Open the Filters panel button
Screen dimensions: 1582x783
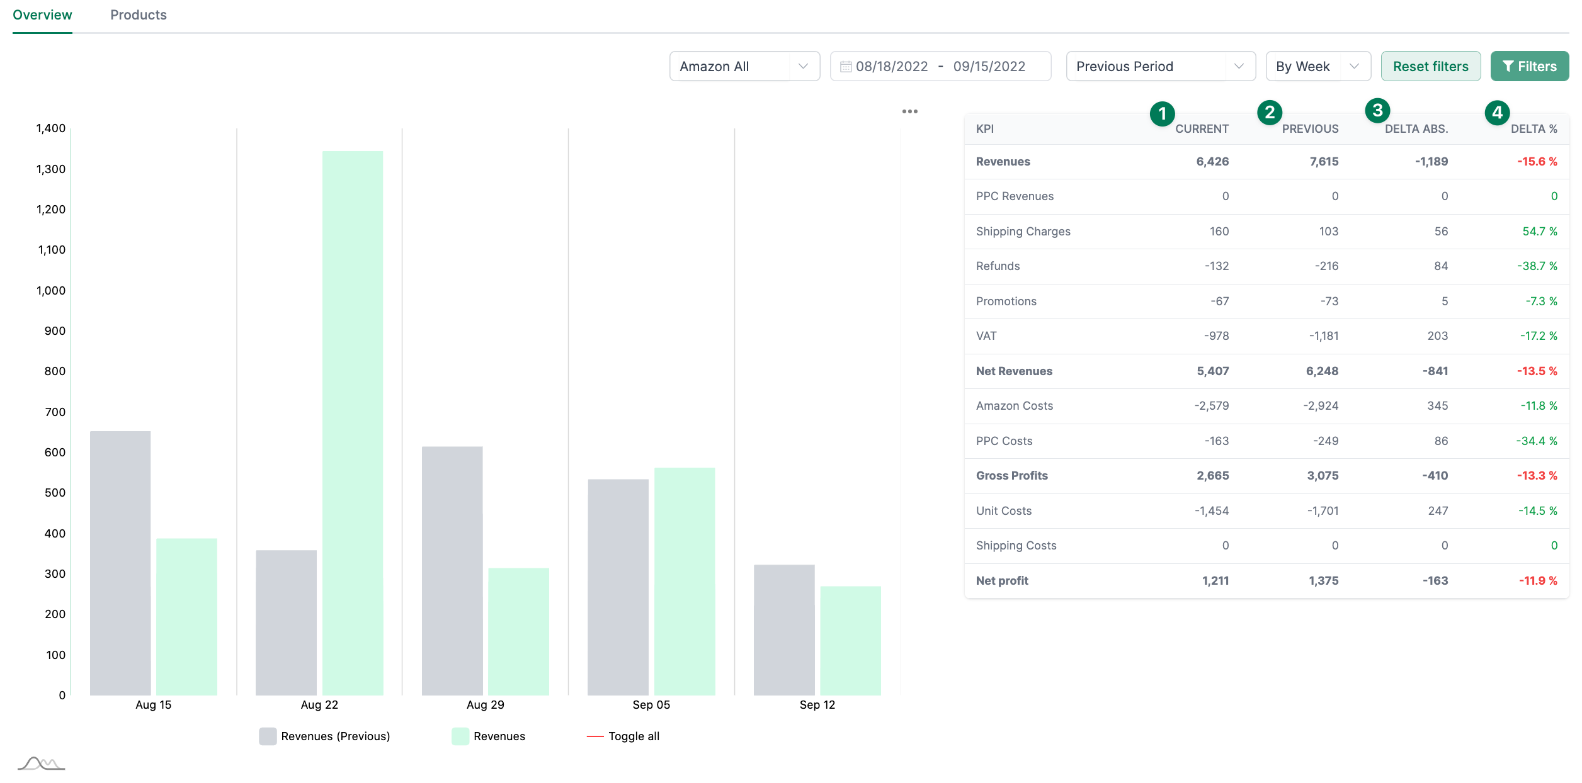(x=1529, y=66)
